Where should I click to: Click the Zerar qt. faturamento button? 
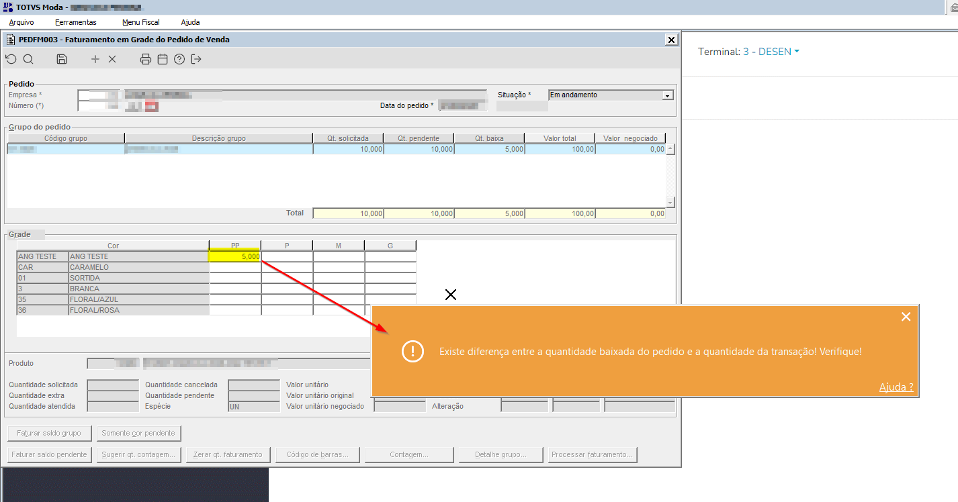click(x=228, y=454)
